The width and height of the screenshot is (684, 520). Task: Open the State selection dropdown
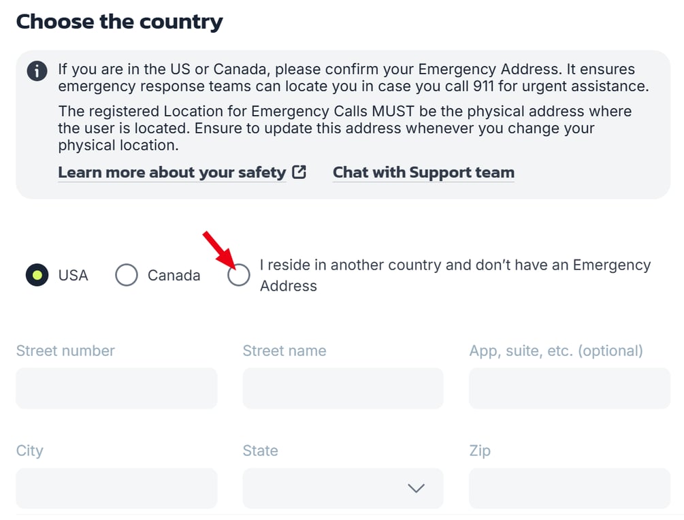click(342, 488)
